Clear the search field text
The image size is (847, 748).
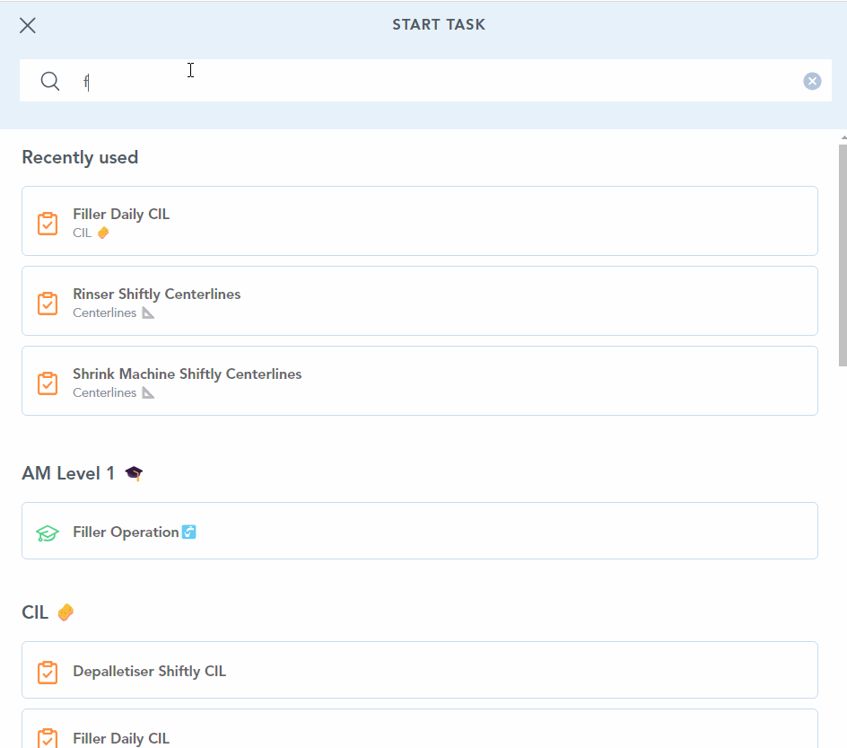pos(812,82)
